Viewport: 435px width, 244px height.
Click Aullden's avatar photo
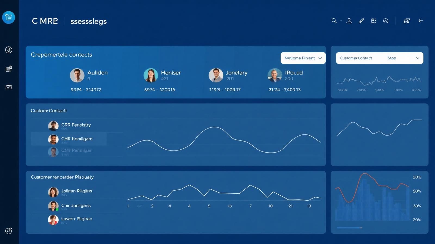77,75
